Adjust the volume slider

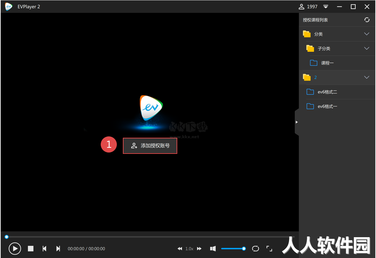pos(233,249)
